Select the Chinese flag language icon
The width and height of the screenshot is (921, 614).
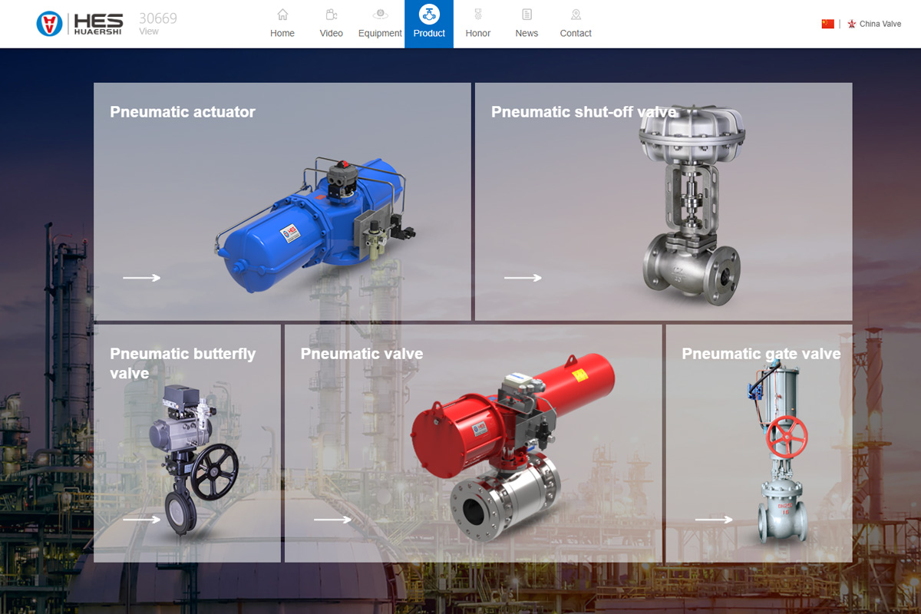pyautogui.click(x=827, y=24)
